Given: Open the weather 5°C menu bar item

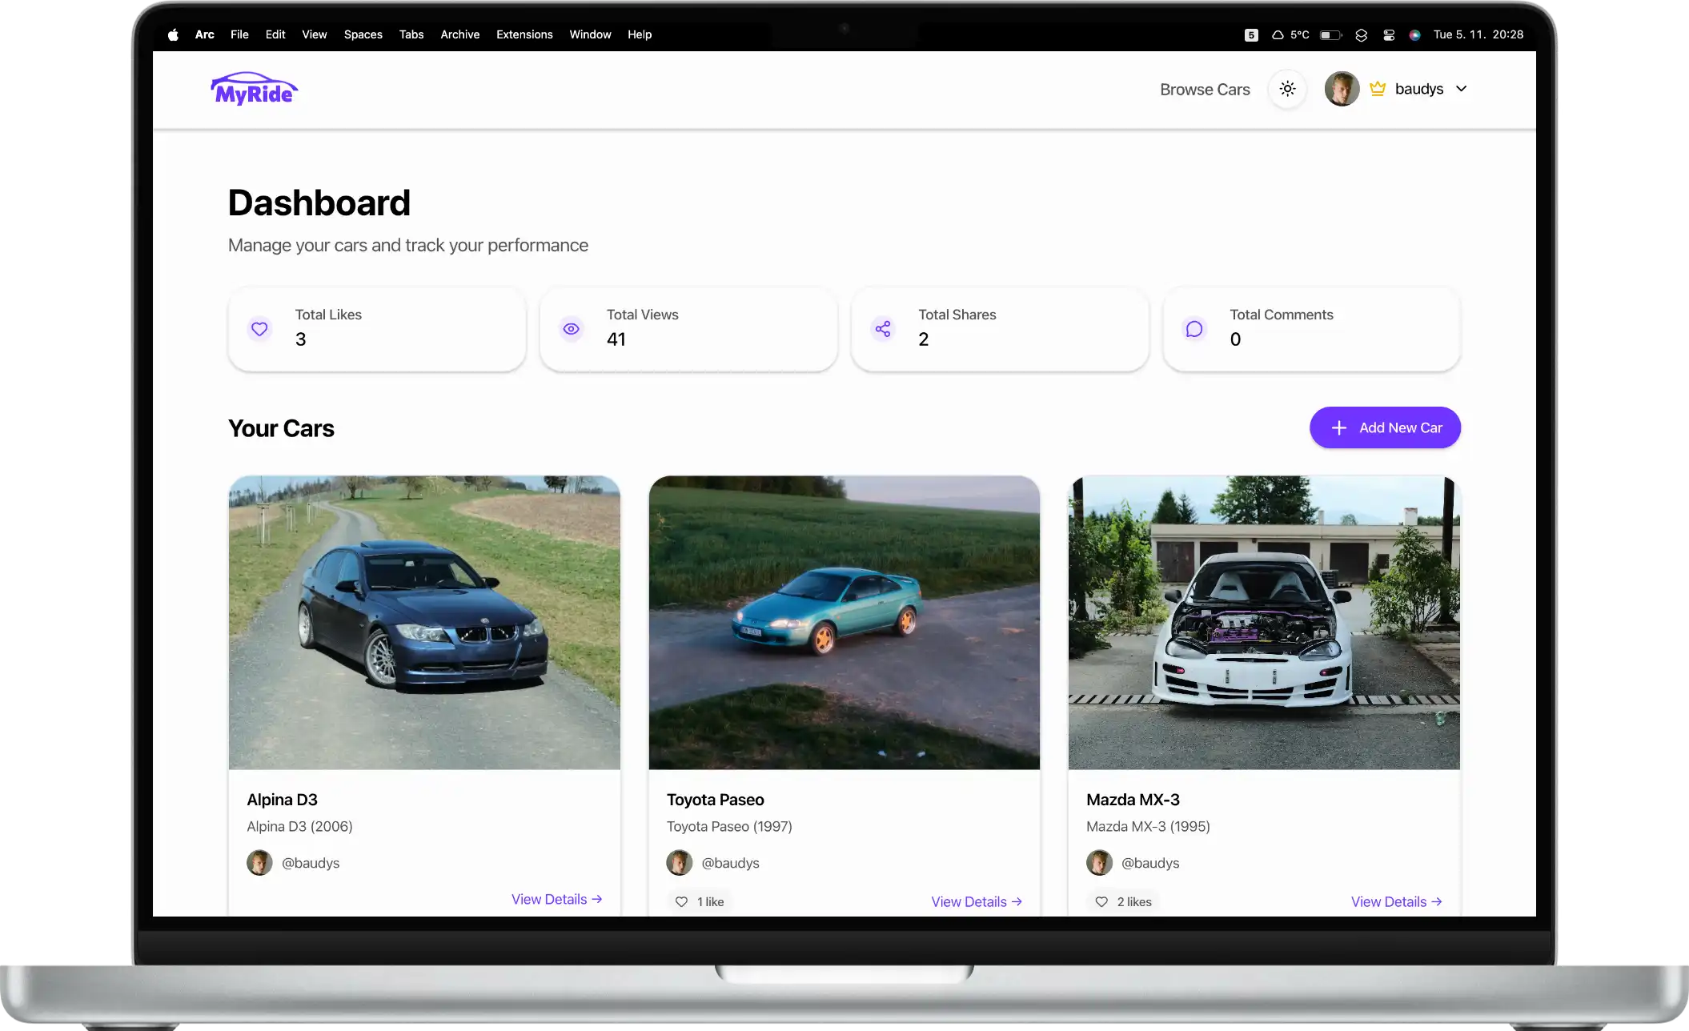Looking at the screenshot, I should pyautogui.click(x=1290, y=34).
